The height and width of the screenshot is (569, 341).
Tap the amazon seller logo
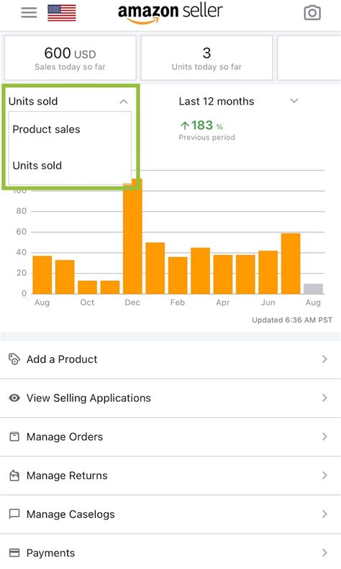coord(170,14)
